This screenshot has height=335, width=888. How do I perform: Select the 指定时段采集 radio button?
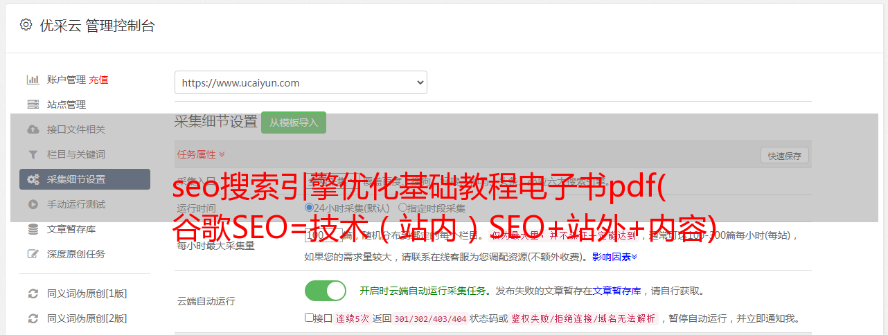point(402,208)
